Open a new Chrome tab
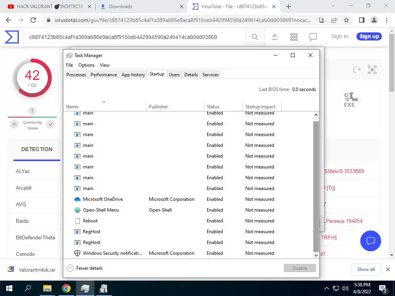The height and width of the screenshot is (296, 395). coord(289,7)
